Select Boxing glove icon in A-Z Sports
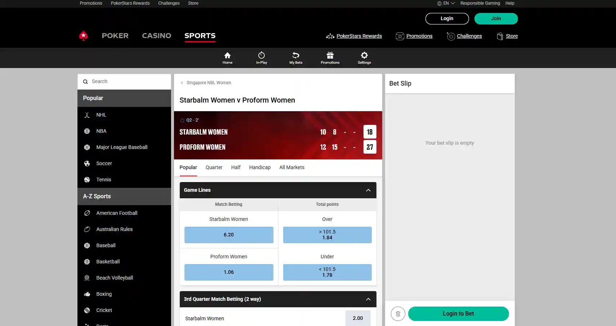Image resolution: width=616 pixels, height=326 pixels. 87,294
